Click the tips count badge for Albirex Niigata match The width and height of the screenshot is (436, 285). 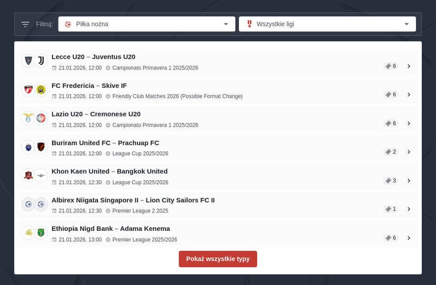pyautogui.click(x=391, y=209)
